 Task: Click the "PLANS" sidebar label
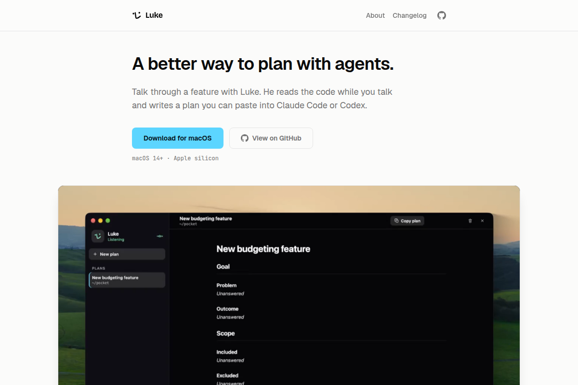[x=99, y=268]
